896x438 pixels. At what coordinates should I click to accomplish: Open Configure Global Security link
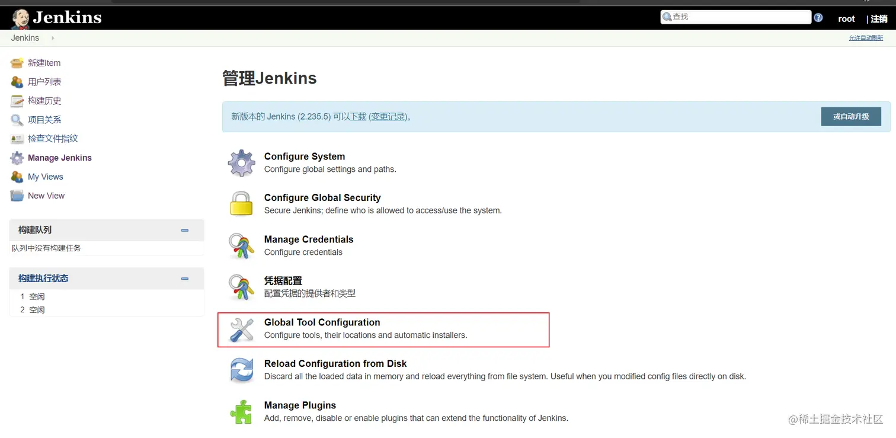pos(322,198)
